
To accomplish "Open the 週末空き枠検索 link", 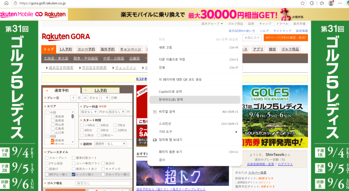I will 61,67.
